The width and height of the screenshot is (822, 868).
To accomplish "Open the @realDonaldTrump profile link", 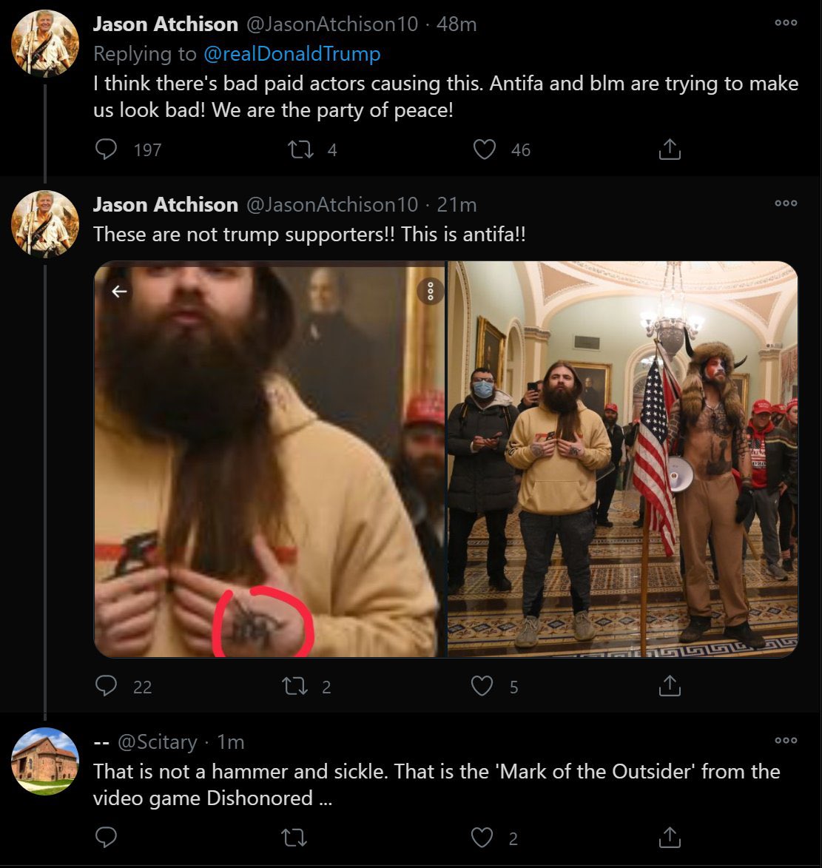I will tap(289, 54).
